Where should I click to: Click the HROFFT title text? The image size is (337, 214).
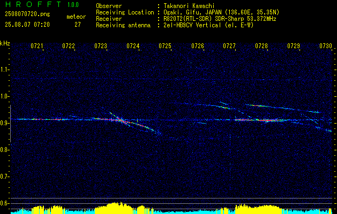pyautogui.click(x=33, y=4)
